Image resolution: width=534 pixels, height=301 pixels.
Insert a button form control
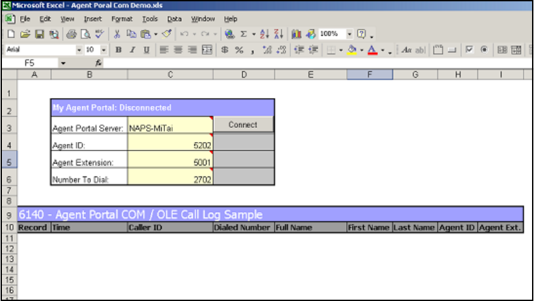coord(452,50)
